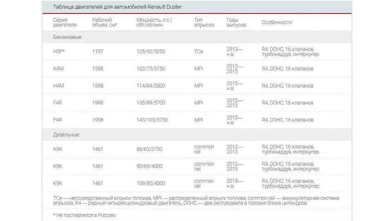Image resolution: width=392 pixels, height=221 pixels.
Task: Click the 'Бензиновые' section heading
Action: click(67, 37)
